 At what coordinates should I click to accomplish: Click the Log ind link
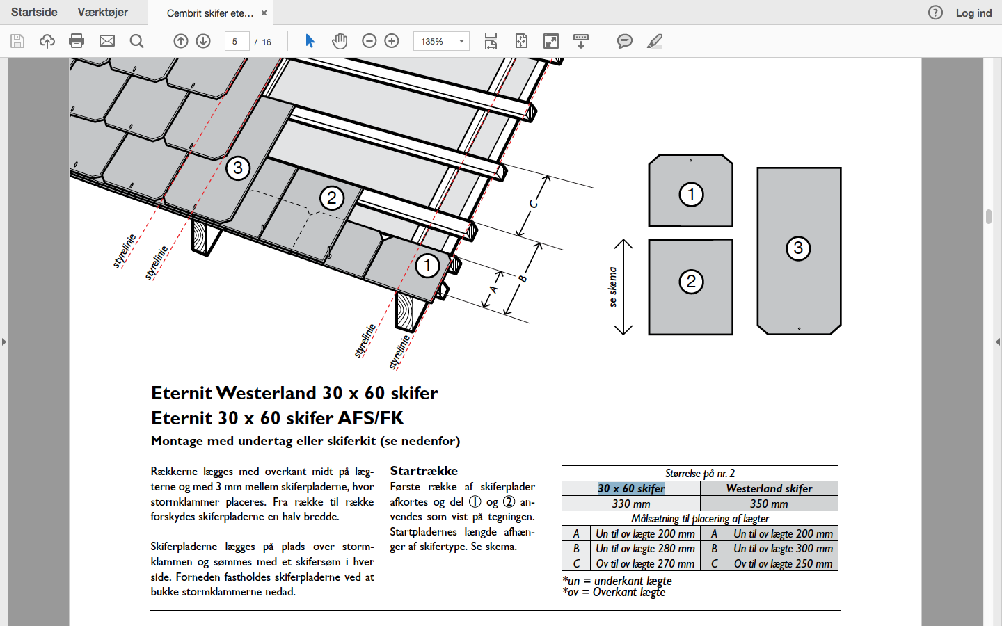click(973, 13)
